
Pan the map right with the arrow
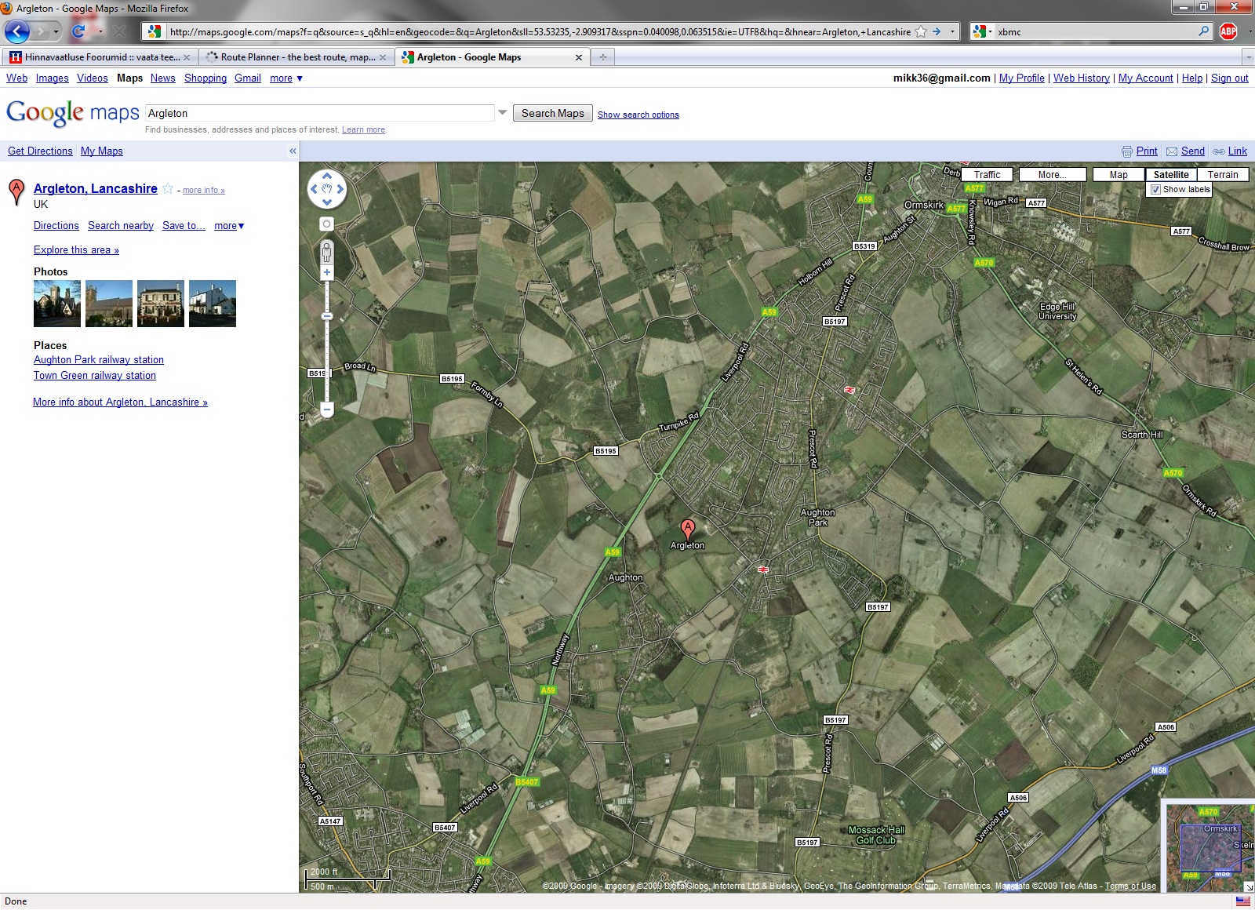click(340, 189)
